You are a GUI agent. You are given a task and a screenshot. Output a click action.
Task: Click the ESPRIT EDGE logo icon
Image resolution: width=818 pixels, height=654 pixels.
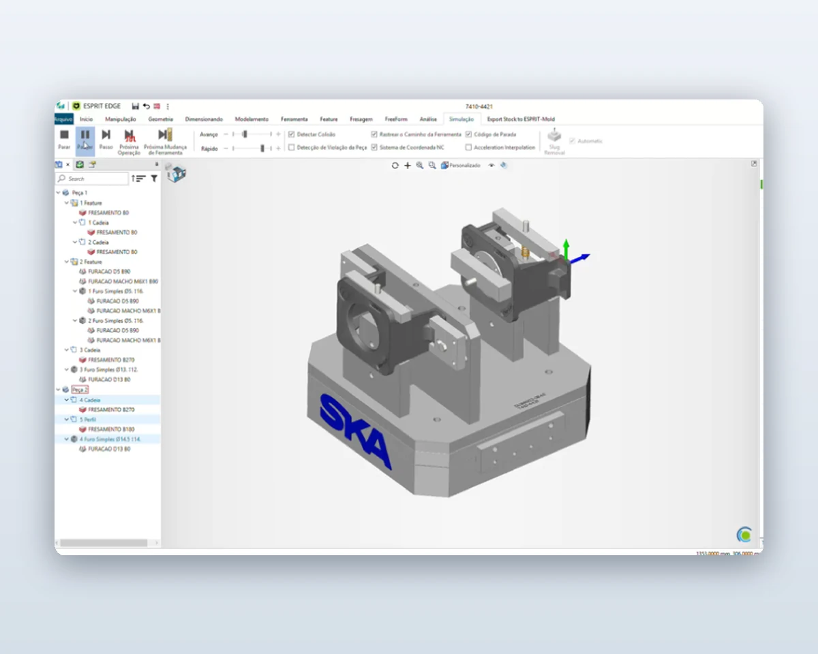[x=76, y=106]
